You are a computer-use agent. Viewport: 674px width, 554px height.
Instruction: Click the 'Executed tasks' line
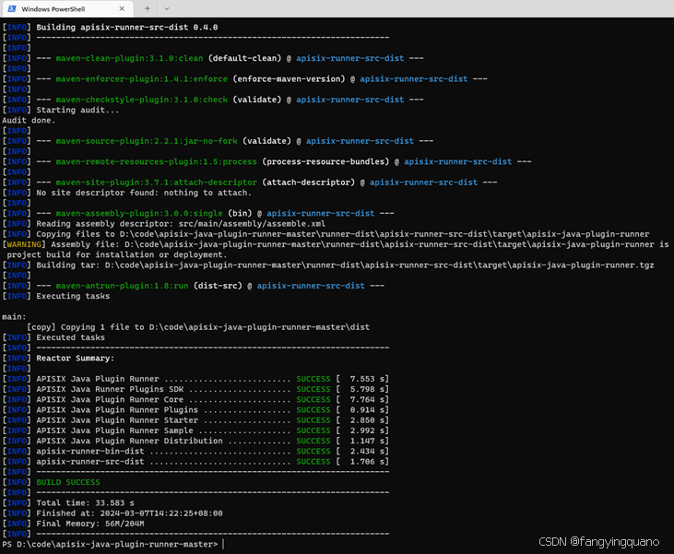click(70, 337)
